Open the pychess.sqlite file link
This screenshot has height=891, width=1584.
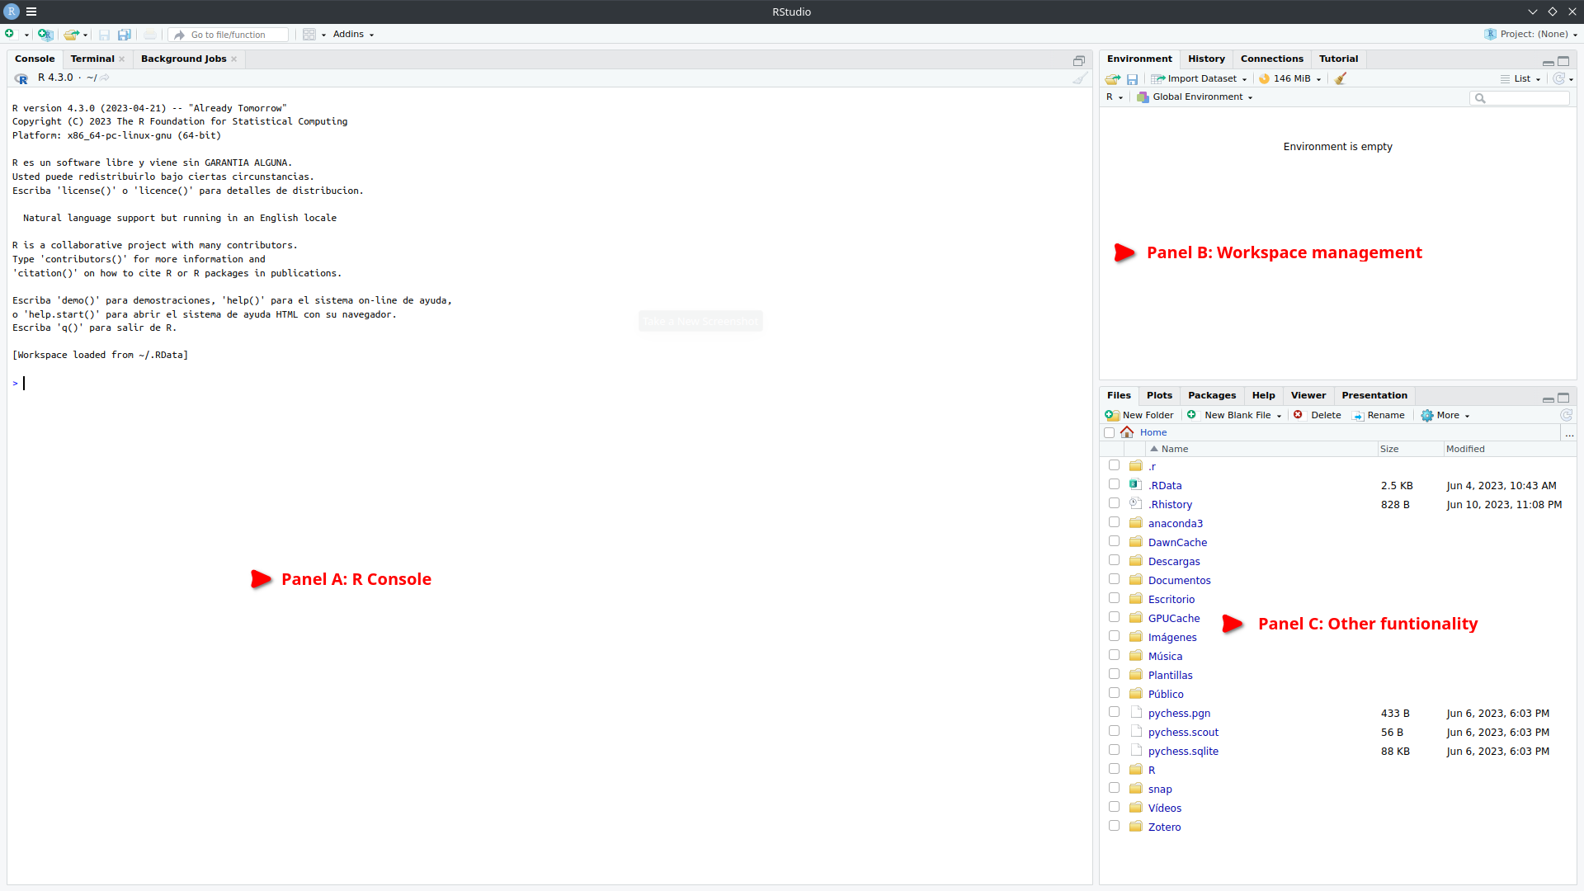click(1183, 752)
